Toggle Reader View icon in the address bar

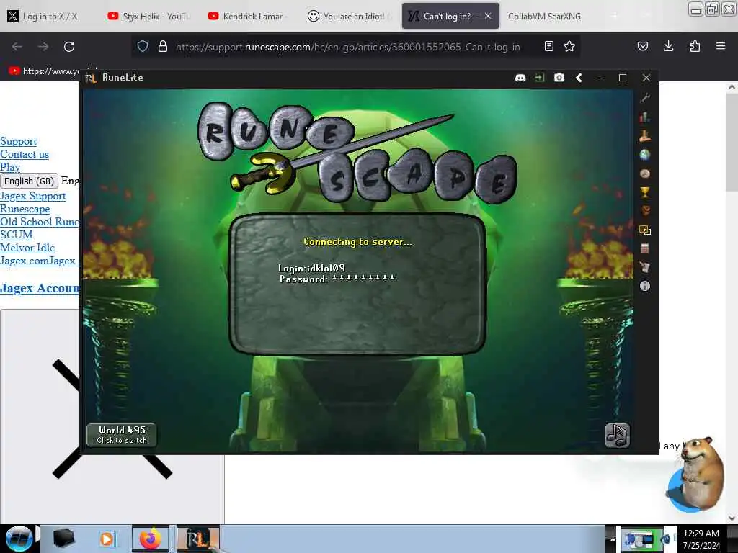point(548,46)
